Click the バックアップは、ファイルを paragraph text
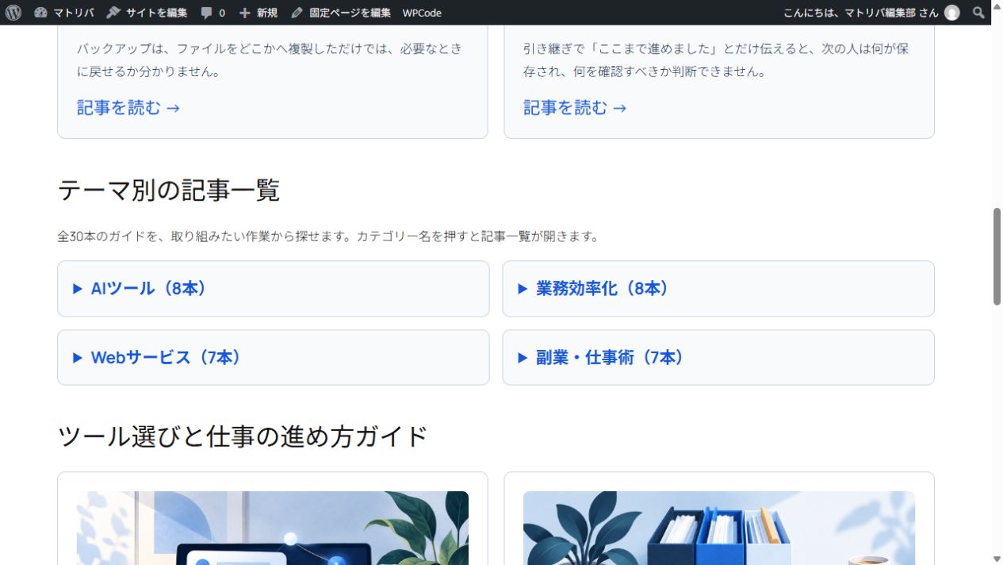1003x565 pixels. pos(270,60)
